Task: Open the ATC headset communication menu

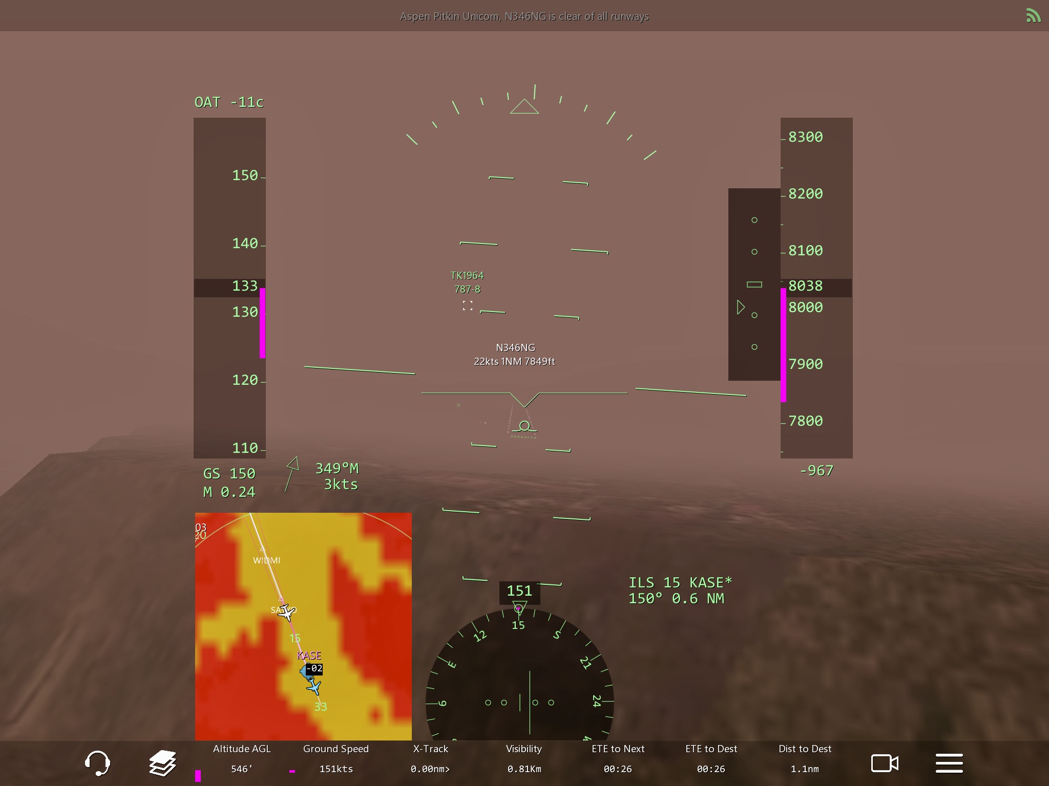Action: point(97,763)
